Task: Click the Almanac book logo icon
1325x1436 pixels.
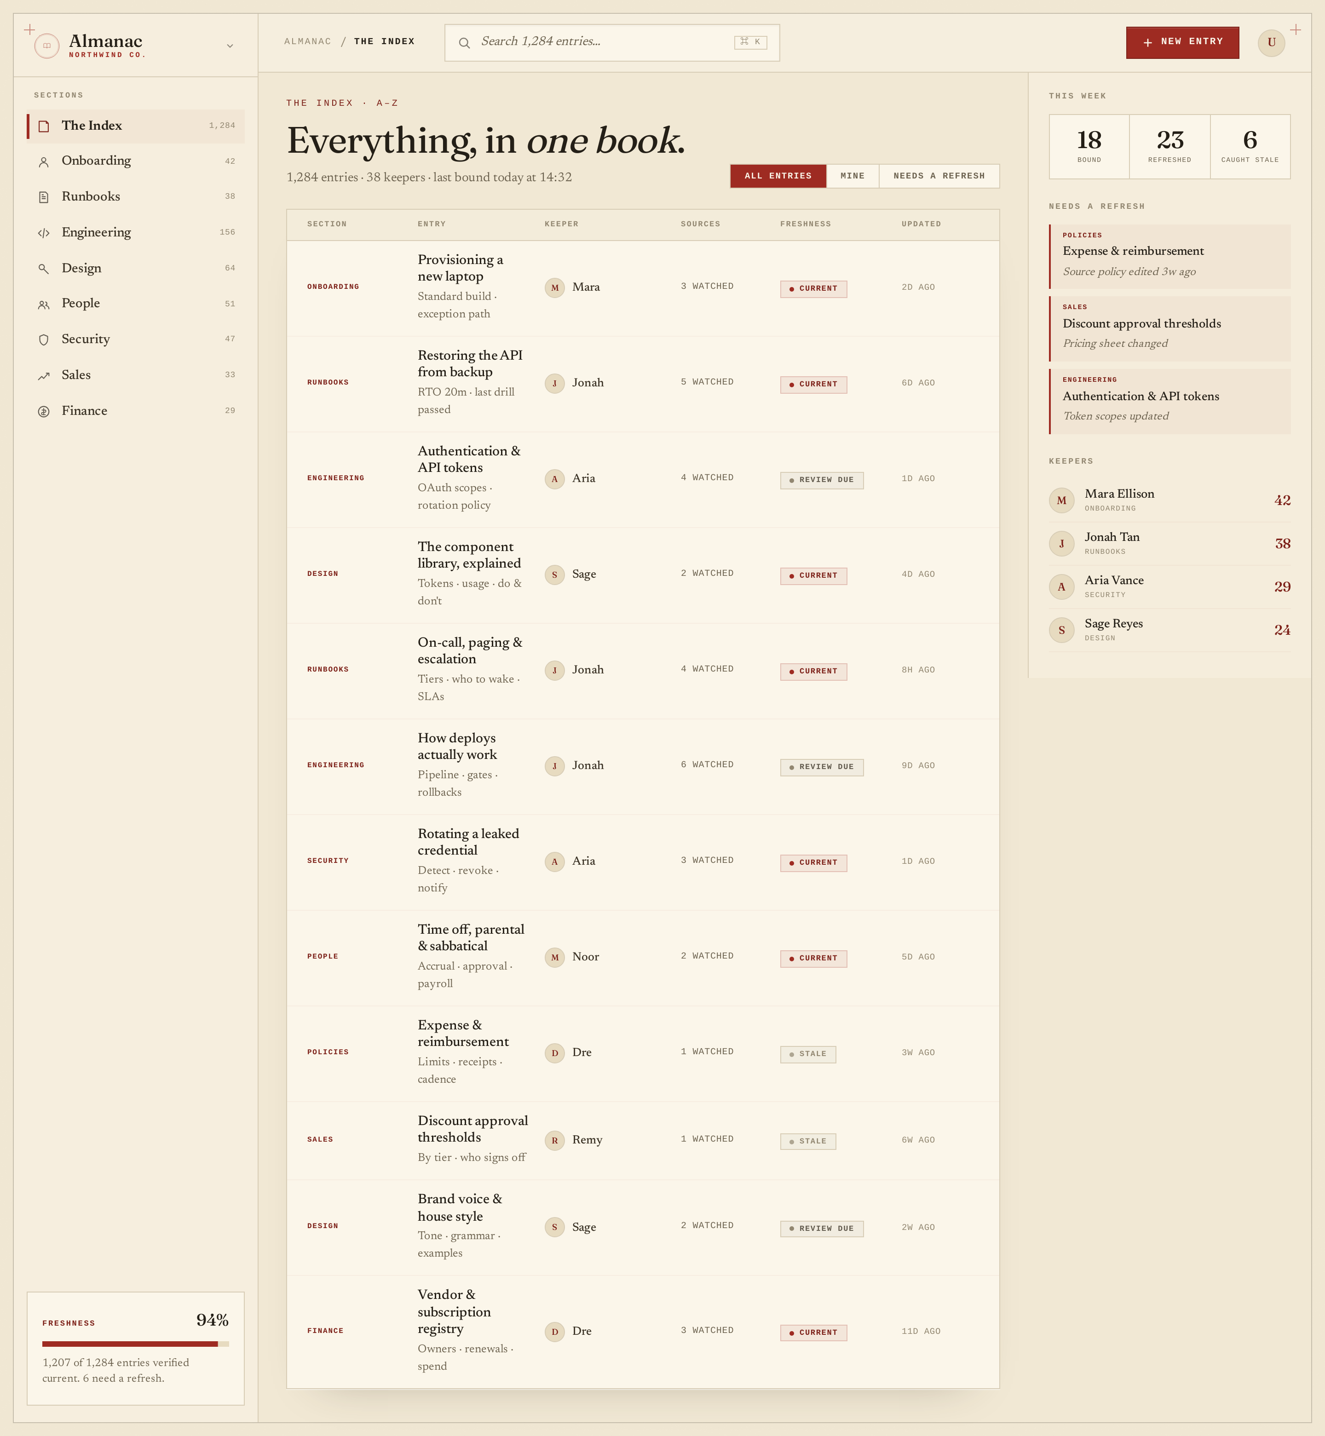Action: click(x=46, y=46)
